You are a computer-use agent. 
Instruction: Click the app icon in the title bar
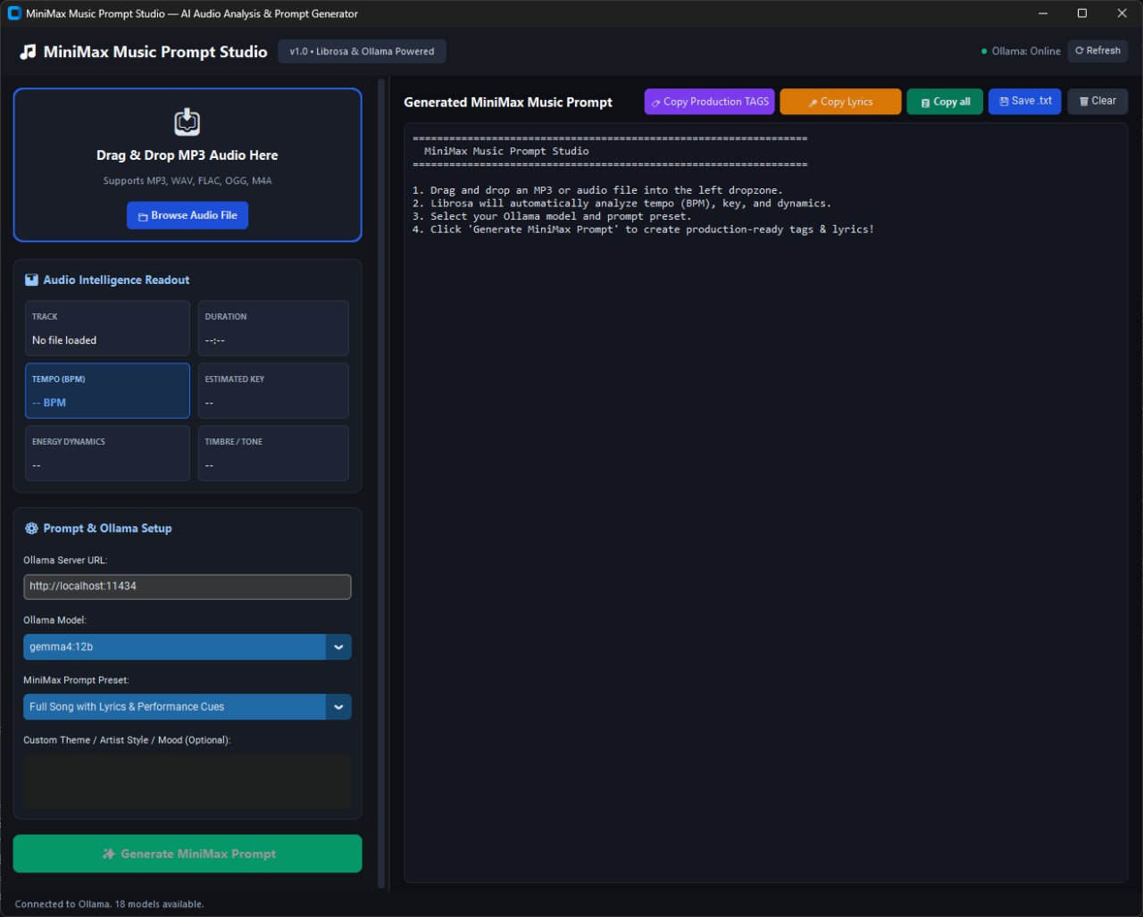14,13
